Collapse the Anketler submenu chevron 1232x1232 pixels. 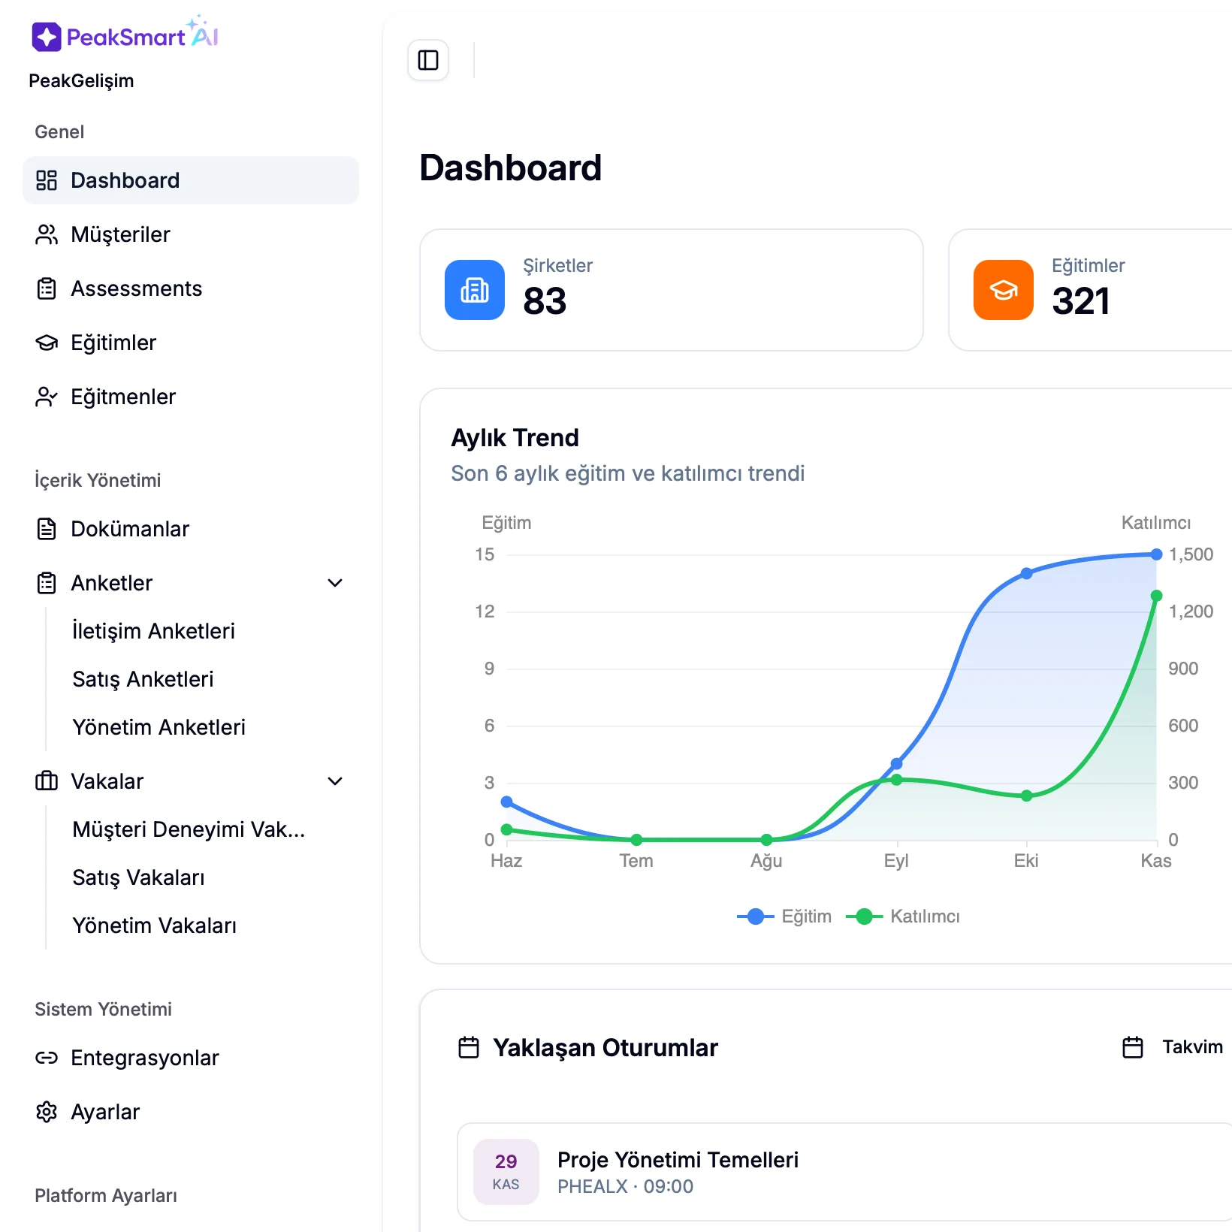(x=335, y=583)
